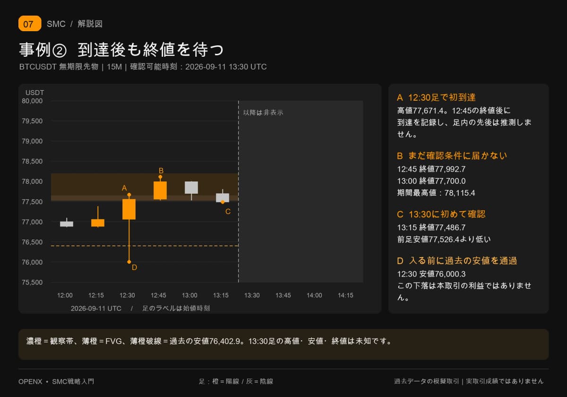The height and width of the screenshot is (397, 567).
Task: Click the text 期間最高値：78,115.4
Action: (x=436, y=193)
